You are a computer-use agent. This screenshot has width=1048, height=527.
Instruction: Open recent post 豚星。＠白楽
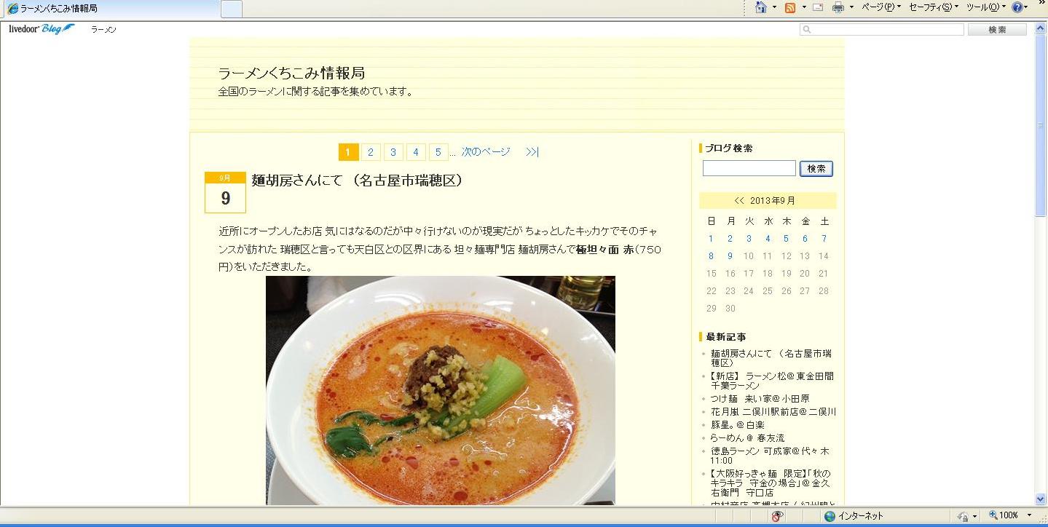pyautogui.click(x=738, y=425)
